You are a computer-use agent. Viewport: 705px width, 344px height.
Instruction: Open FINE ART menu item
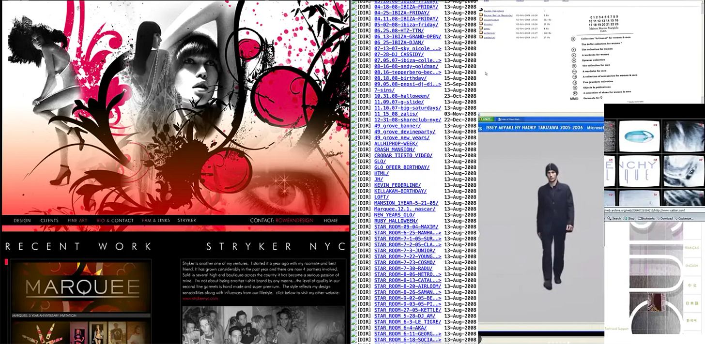click(77, 221)
